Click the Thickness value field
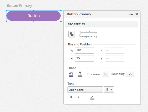 [x=105, y=74]
